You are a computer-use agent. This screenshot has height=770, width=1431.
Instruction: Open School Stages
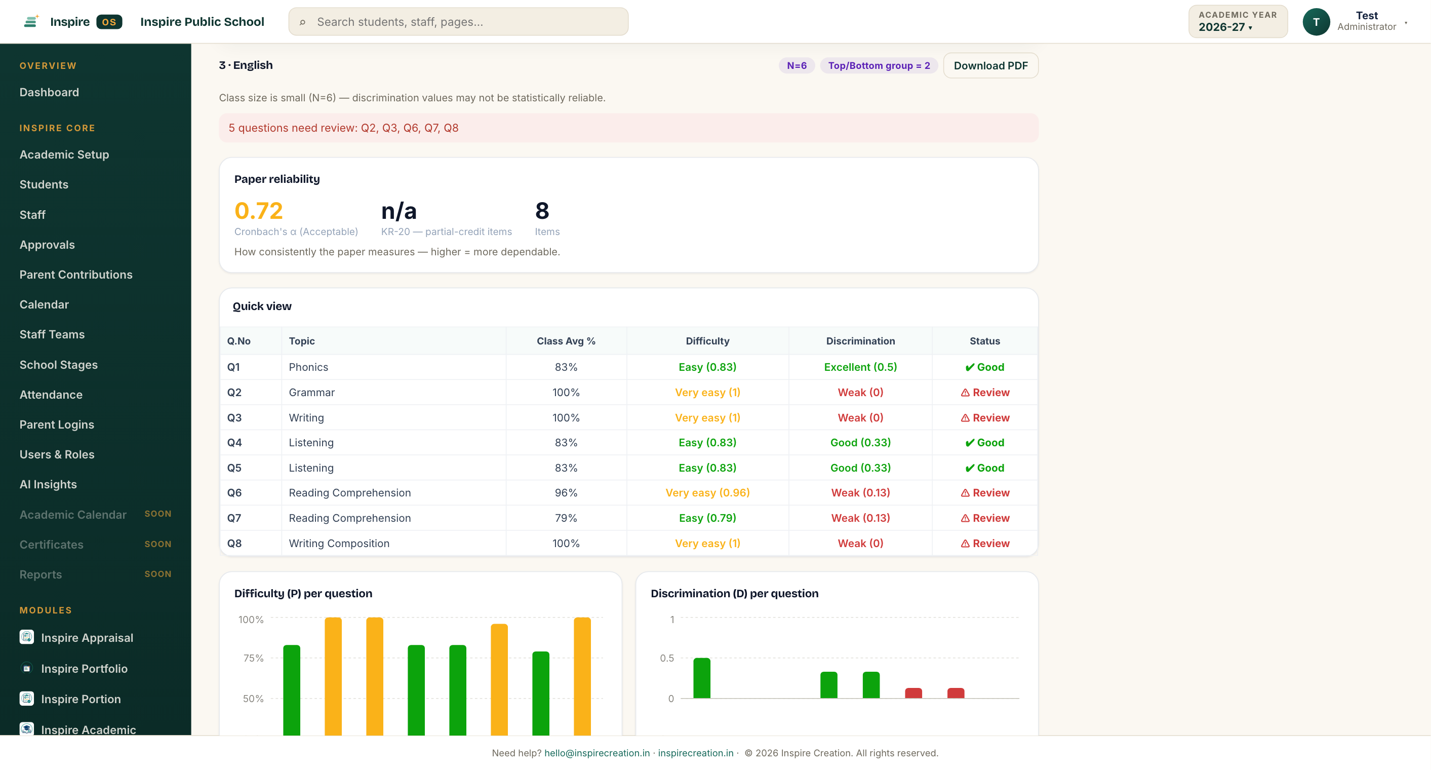pyautogui.click(x=59, y=364)
